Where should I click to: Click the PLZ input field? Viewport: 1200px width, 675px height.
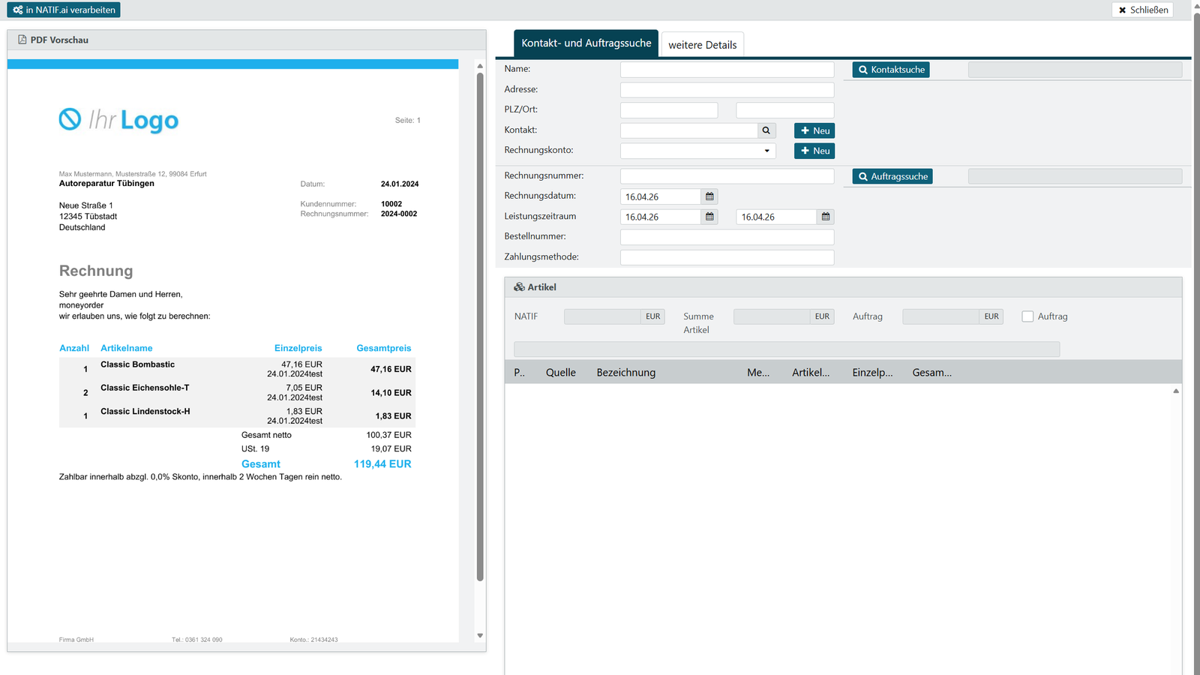[669, 110]
